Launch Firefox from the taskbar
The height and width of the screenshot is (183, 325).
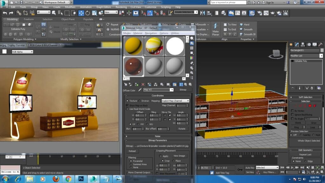pos(56,179)
